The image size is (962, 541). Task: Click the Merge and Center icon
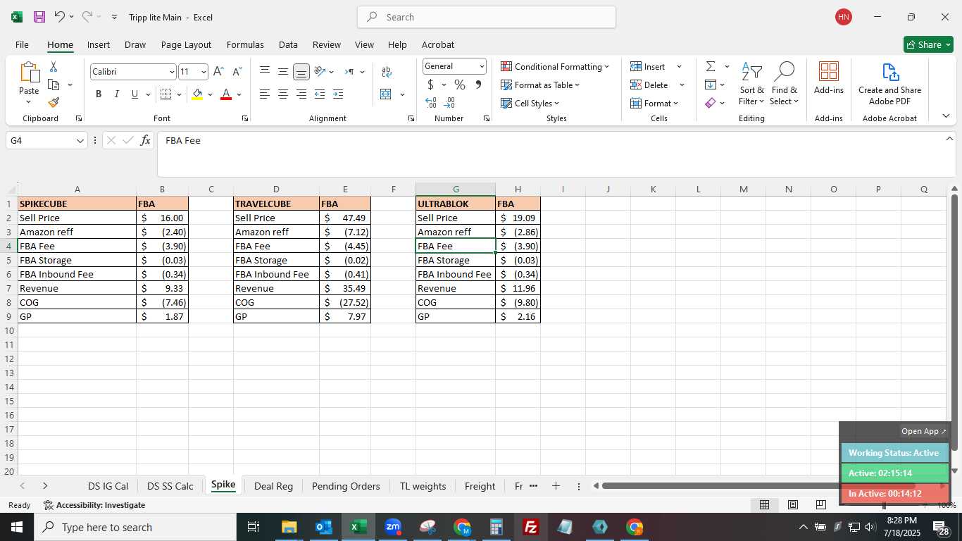pos(386,94)
